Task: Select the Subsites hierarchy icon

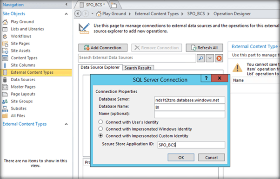Action: click(5, 109)
